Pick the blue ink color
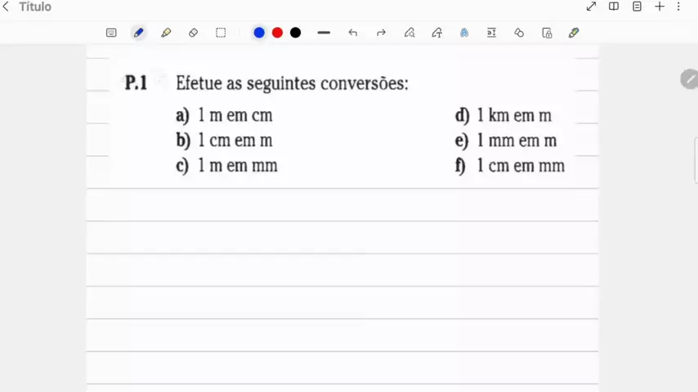This screenshot has width=698, height=392. click(x=259, y=33)
